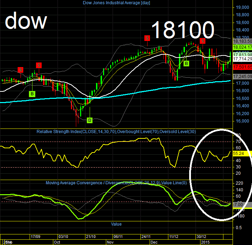Click the 18,183.50 upper band price label

pos(242,41)
